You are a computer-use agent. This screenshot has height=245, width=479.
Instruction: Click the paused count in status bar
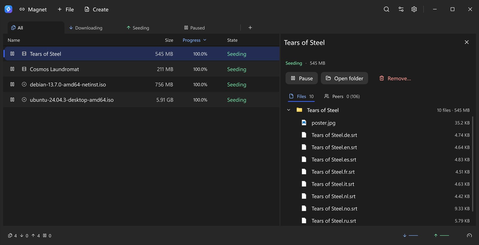47,235
